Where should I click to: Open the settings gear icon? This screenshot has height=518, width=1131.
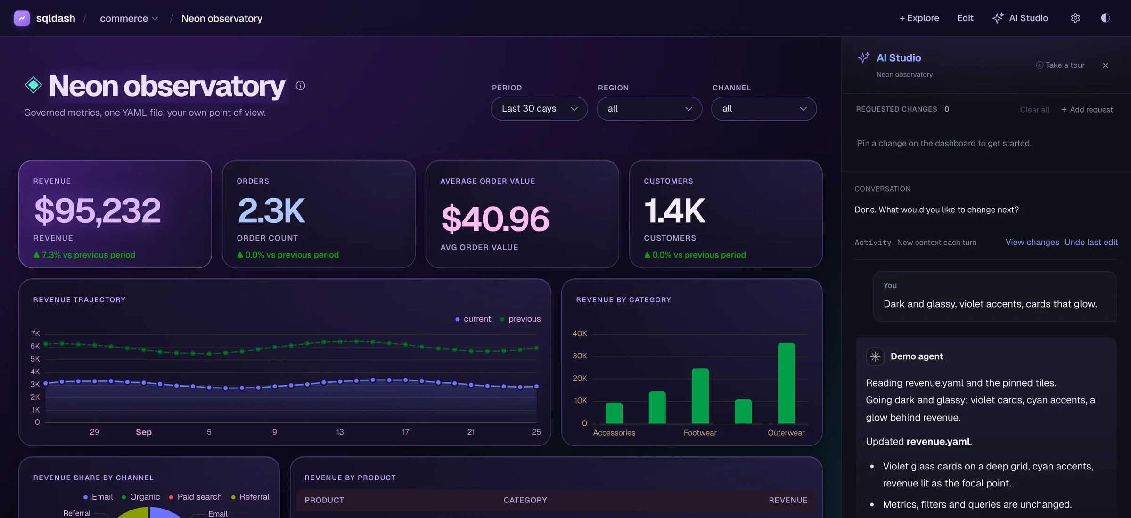[1075, 18]
